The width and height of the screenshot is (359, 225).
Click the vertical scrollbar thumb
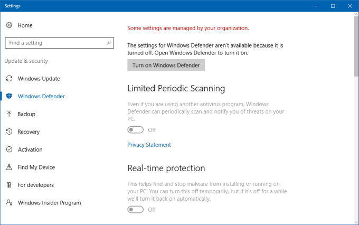point(356,48)
